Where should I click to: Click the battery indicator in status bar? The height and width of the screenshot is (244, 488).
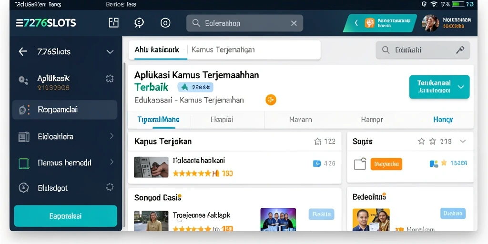[x=458, y=4]
